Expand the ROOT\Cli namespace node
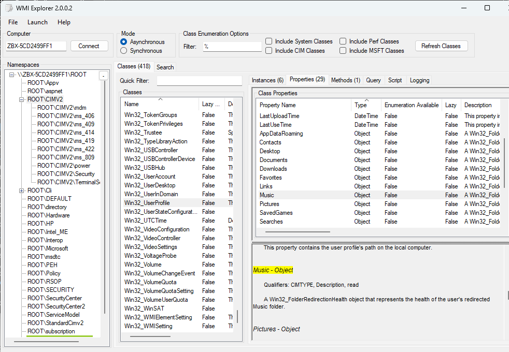The image size is (509, 352). coord(22,190)
